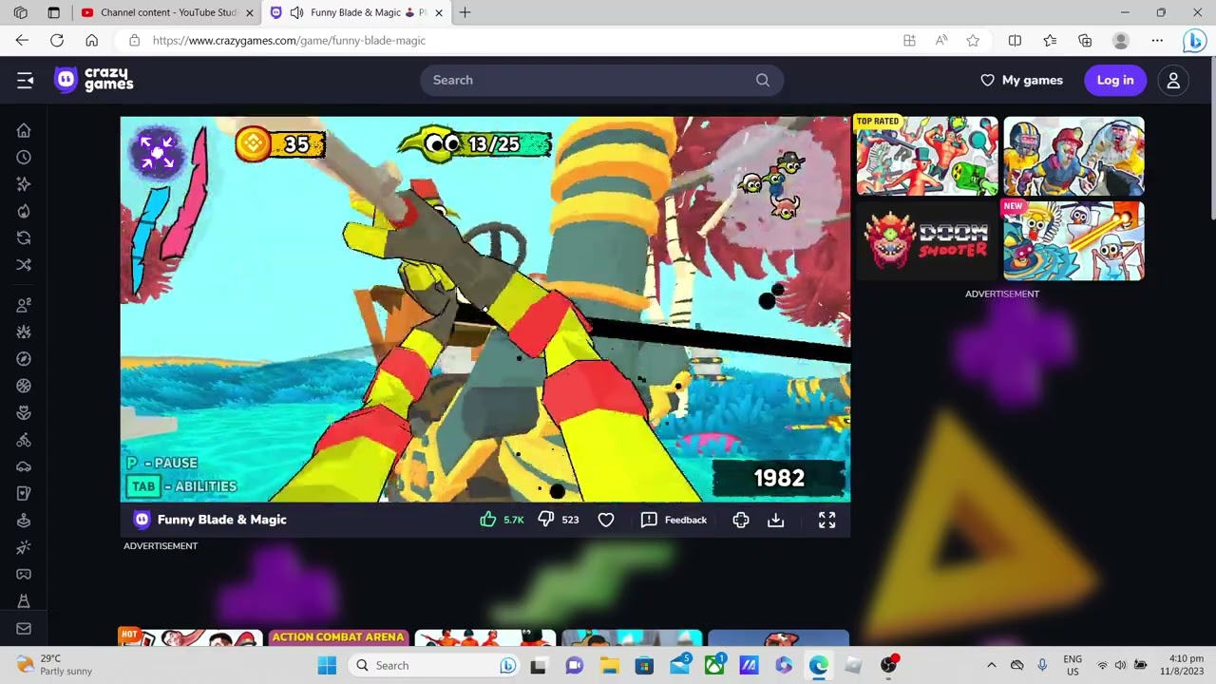1216x684 pixels.
Task: Open the game controls puzzle icon
Action: point(741,520)
